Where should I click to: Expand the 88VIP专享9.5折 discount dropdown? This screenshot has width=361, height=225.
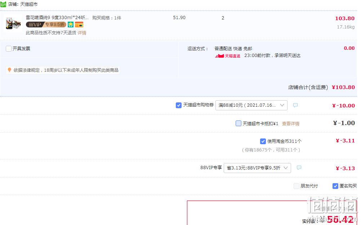257,168
